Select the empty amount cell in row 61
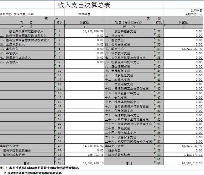This screenshot has height=175, width=204. [183, 159]
